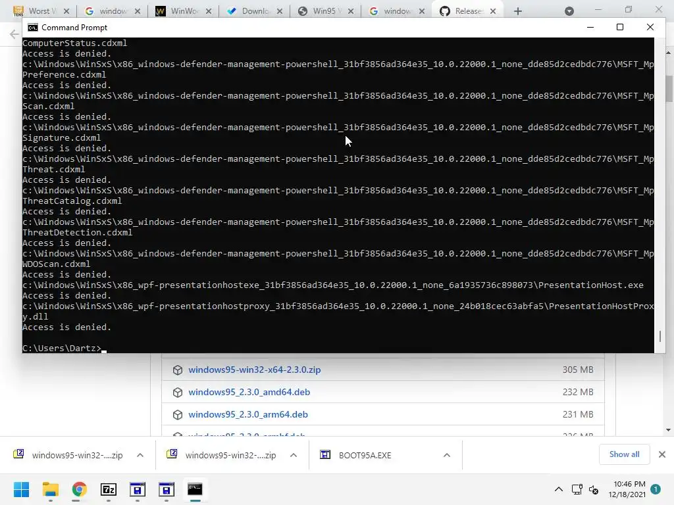This screenshot has width=674, height=505.
Task: Open options for BOOT95A.EXE download
Action: coord(447,455)
